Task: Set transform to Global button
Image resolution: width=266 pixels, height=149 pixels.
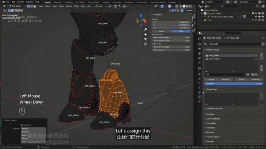Action: [161, 31]
